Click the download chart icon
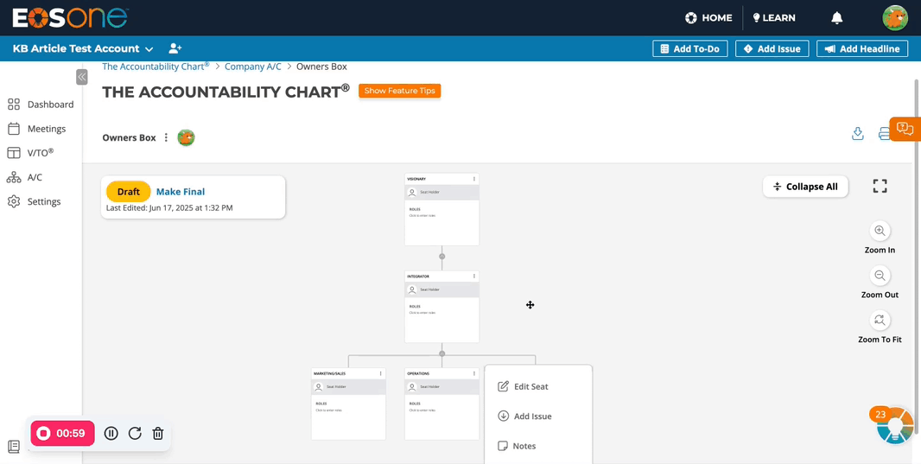Image resolution: width=921 pixels, height=464 pixels. [858, 134]
